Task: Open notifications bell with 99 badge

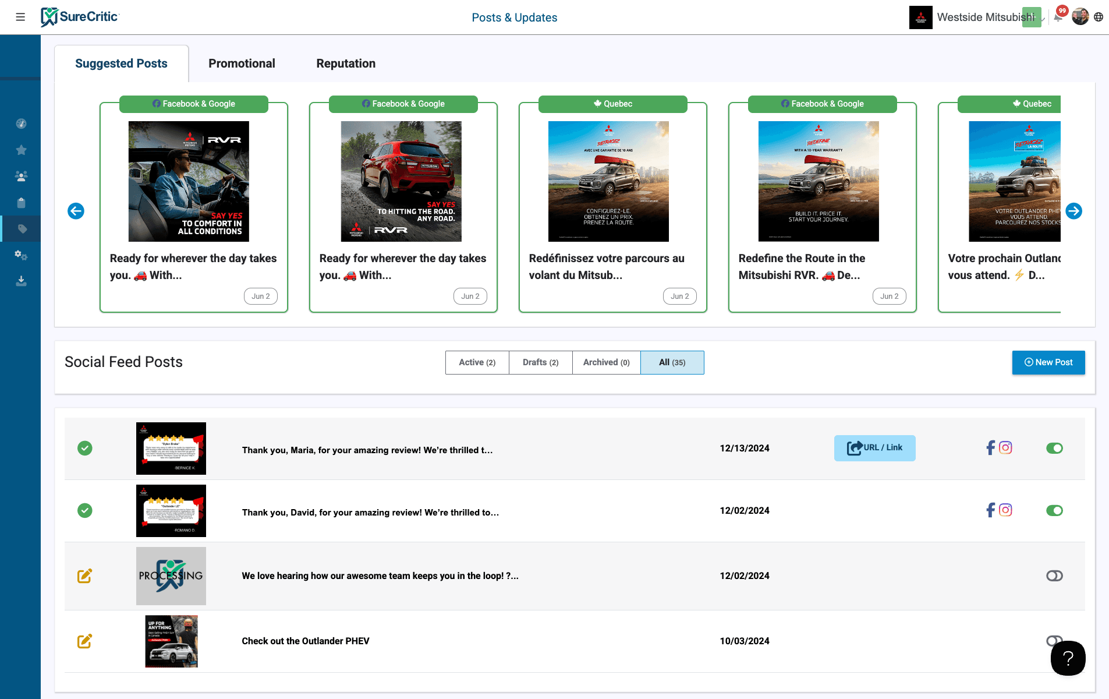Action: tap(1059, 16)
